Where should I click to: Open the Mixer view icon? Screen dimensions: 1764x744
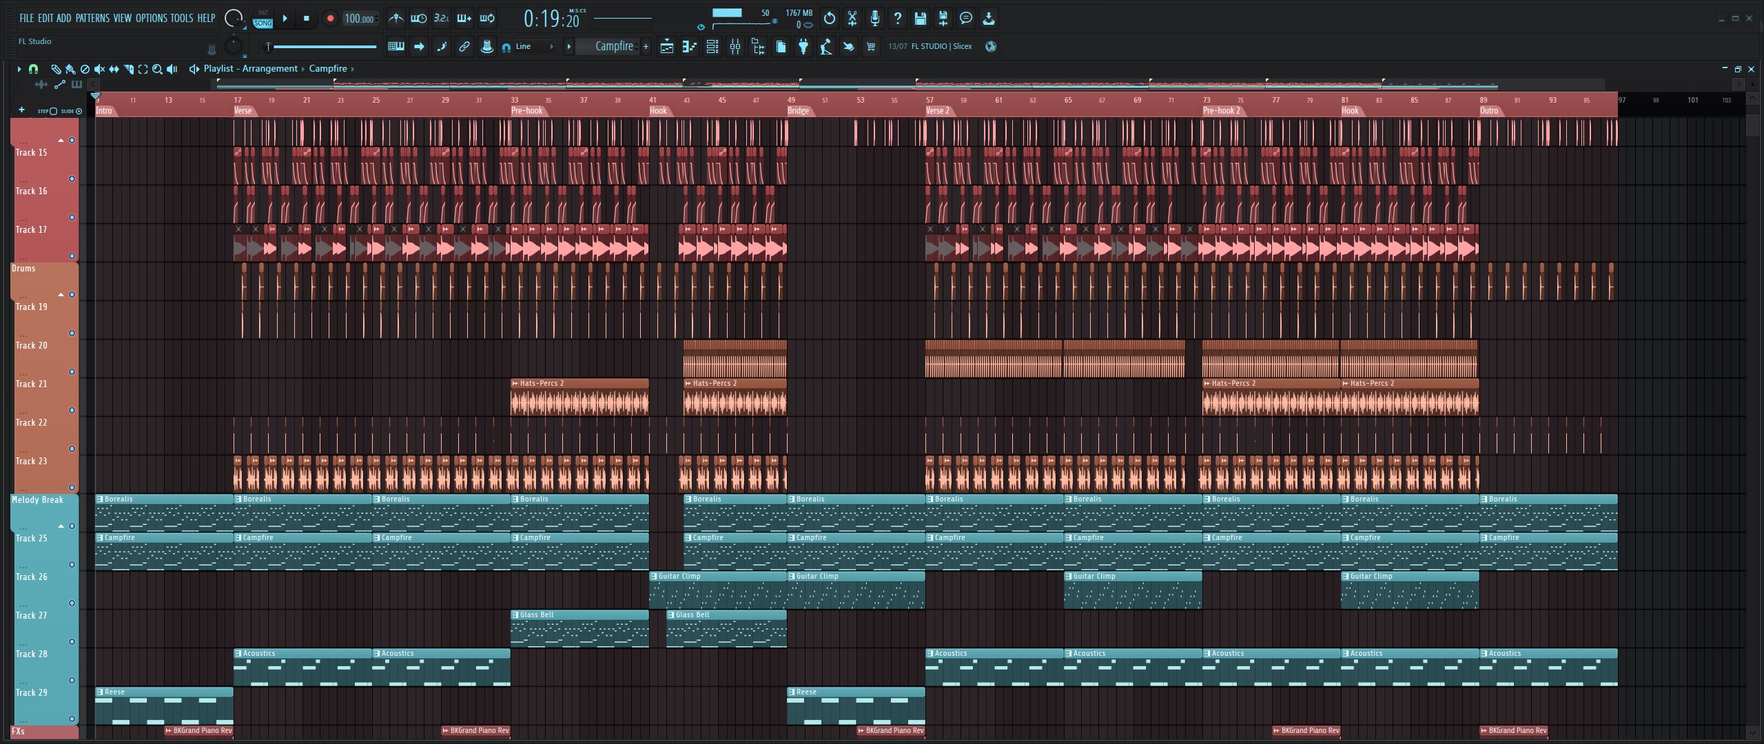[x=735, y=46]
